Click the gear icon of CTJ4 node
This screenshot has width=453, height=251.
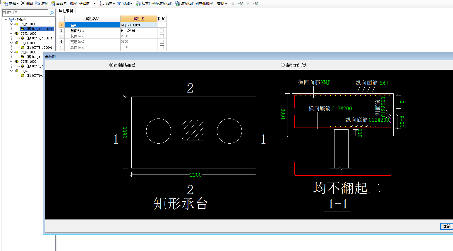(17, 71)
